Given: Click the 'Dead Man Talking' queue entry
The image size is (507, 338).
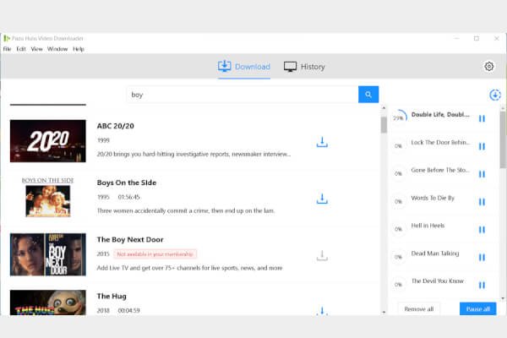Looking at the screenshot, I should [435, 253].
